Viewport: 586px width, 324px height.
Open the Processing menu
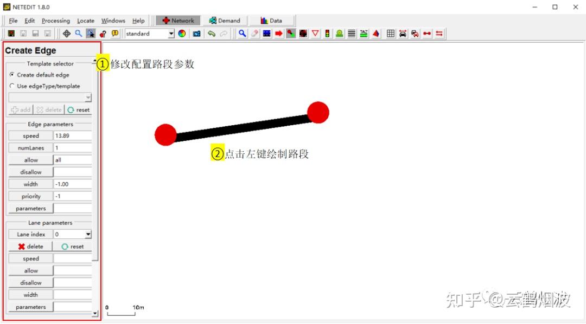(x=56, y=20)
